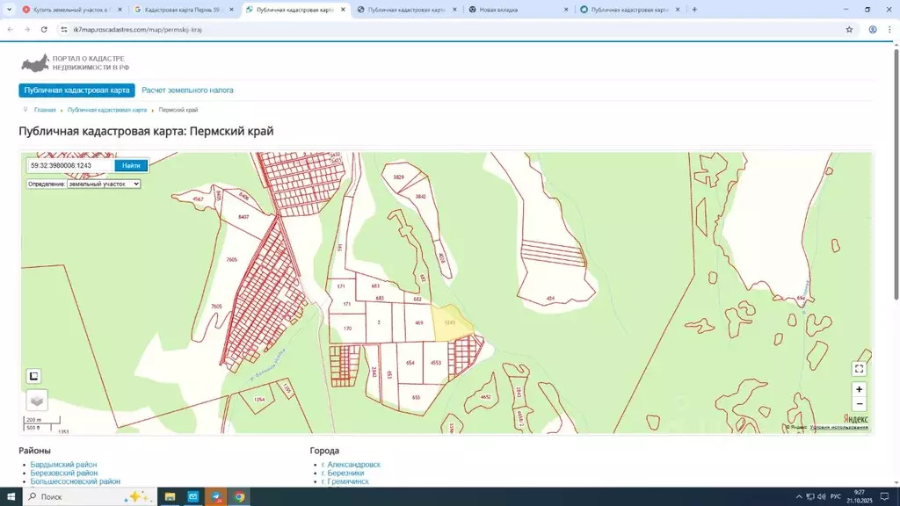Click the map zoom out minus button
The width and height of the screenshot is (900, 506).
click(859, 404)
